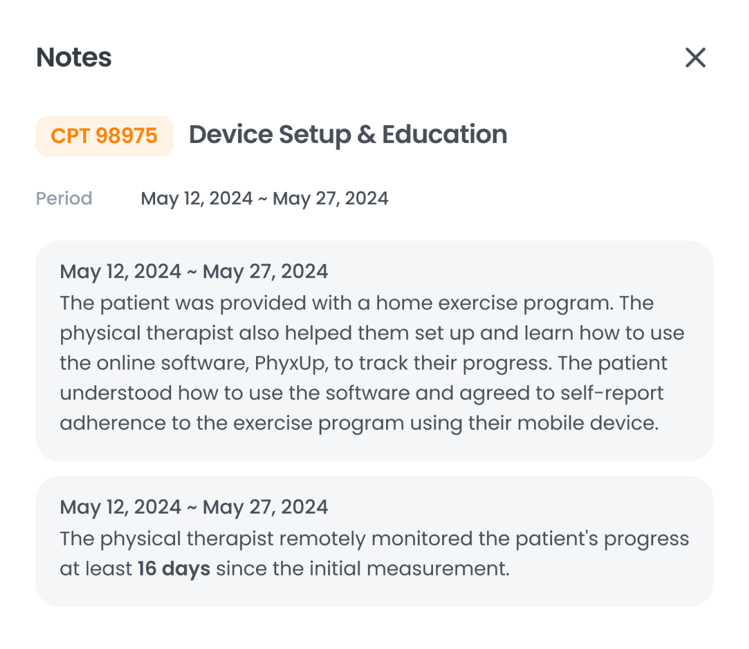Click the date header of the first note card

(x=194, y=271)
